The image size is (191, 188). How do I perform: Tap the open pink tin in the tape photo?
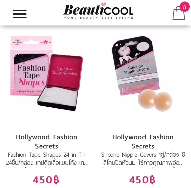tap(60, 83)
